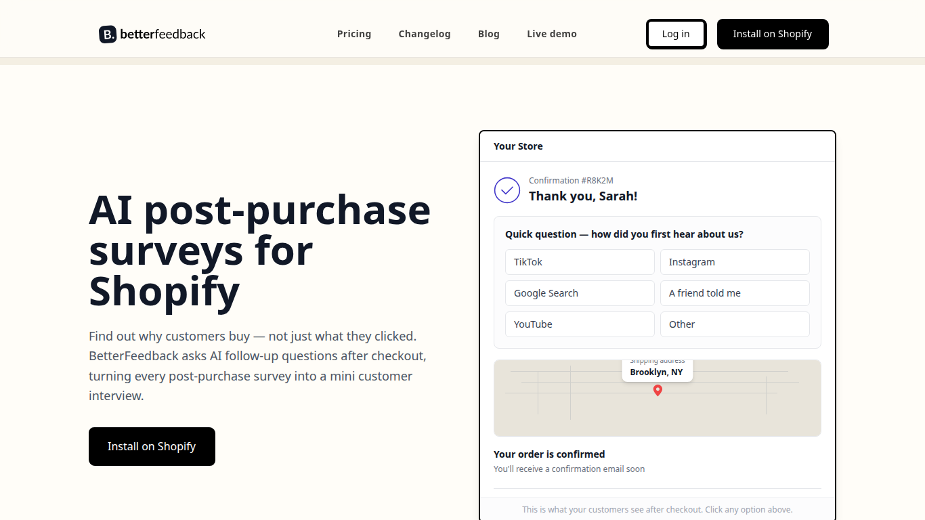Select the YouTube survey option
925x520 pixels.
[x=580, y=324]
